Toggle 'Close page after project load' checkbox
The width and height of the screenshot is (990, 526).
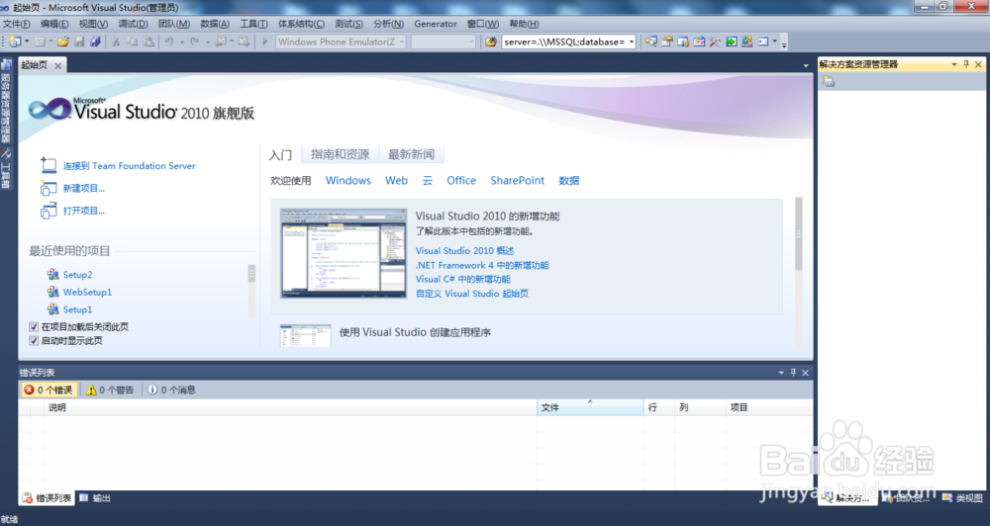tap(34, 326)
